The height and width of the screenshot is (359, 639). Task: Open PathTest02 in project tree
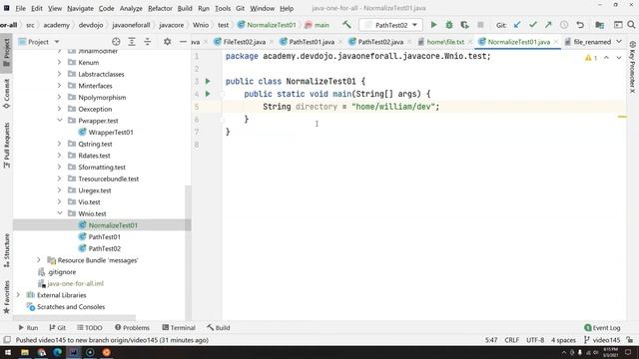[104, 248]
